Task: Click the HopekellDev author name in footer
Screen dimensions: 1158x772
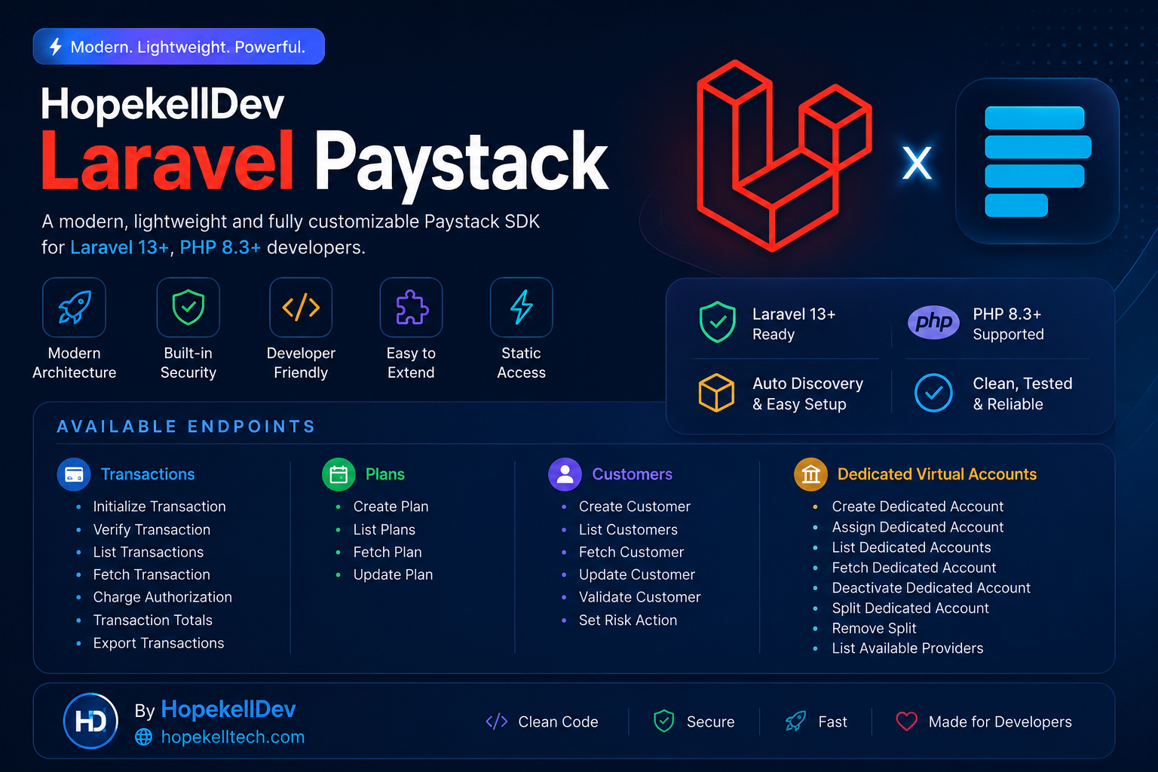Action: coord(228,709)
